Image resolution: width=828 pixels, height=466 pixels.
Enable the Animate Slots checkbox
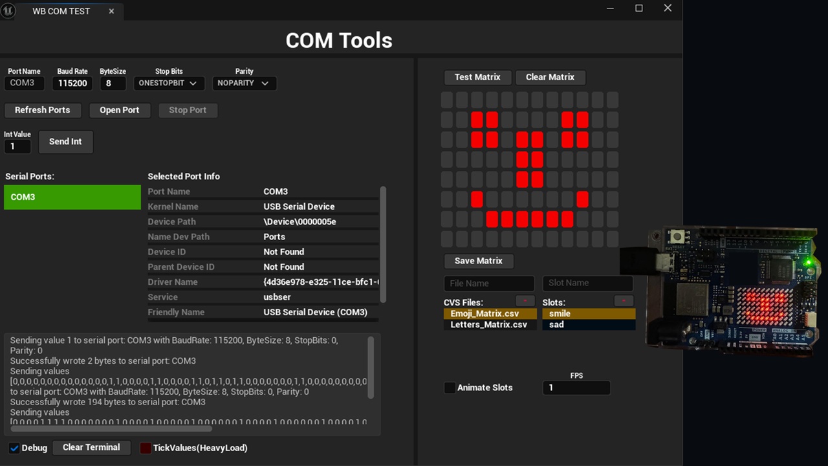450,388
